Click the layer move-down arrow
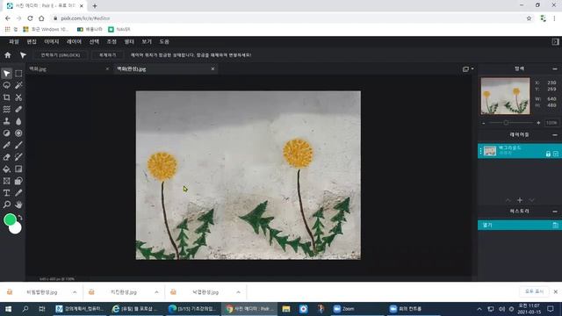Viewport: 562px width, 316px height. 531,200
